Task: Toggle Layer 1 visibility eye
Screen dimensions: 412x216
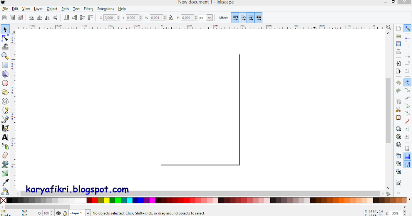Action: click(x=58, y=213)
